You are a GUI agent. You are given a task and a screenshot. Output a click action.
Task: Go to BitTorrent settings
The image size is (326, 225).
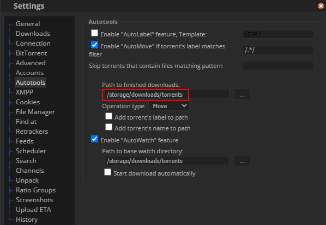[32, 53]
